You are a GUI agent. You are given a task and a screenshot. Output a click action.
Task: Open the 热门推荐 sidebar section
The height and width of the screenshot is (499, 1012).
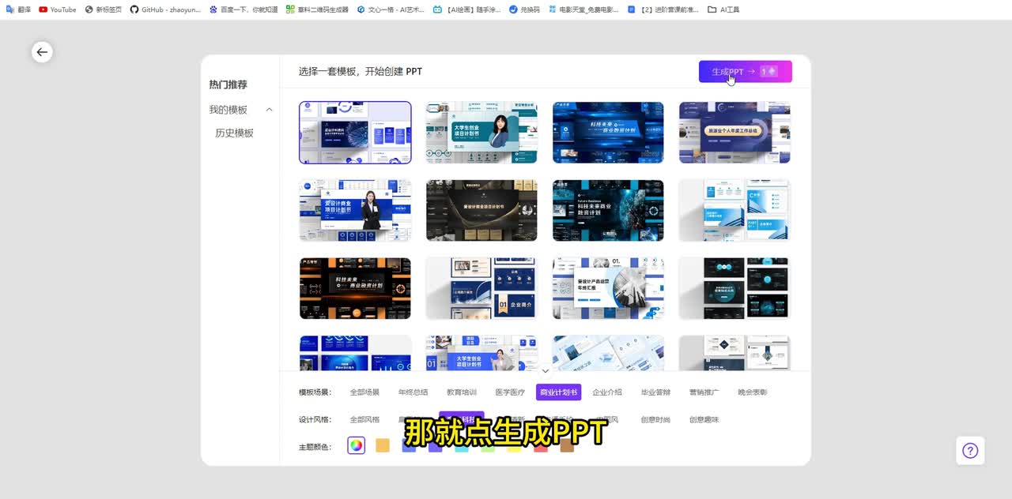coord(228,84)
